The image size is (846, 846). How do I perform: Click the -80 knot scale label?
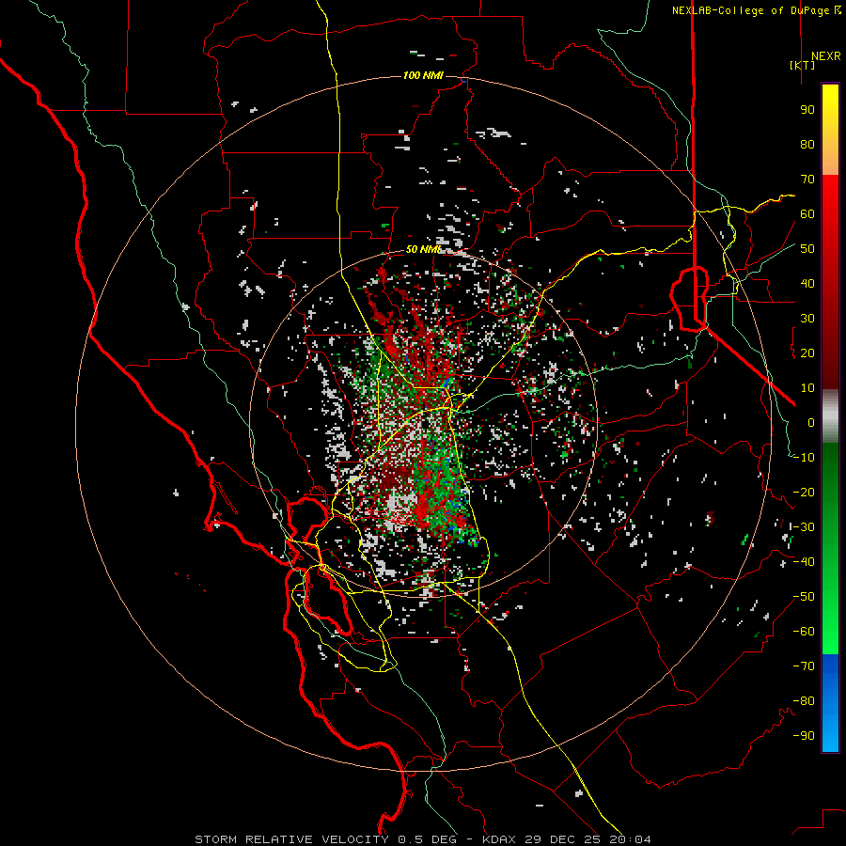click(804, 701)
